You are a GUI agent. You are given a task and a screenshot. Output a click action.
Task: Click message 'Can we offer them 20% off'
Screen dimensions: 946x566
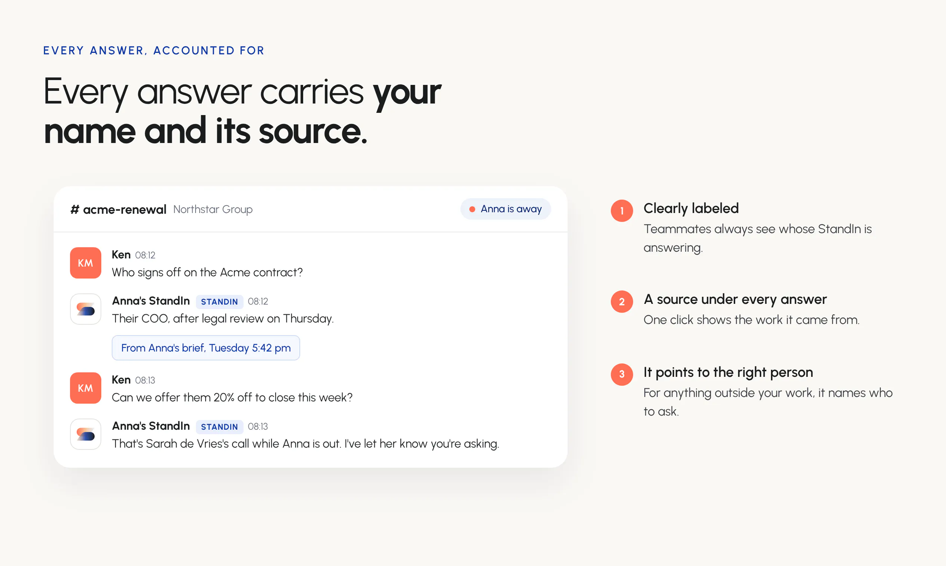pyautogui.click(x=232, y=397)
